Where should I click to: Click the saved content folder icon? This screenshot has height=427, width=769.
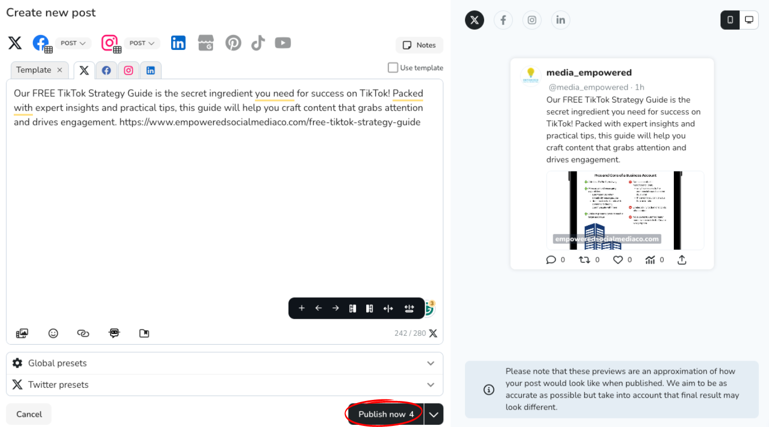click(144, 334)
